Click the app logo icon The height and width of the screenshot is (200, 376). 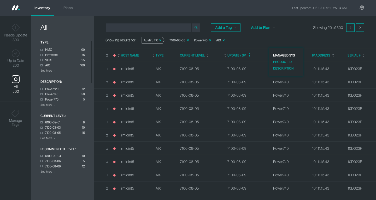[x=16, y=8]
